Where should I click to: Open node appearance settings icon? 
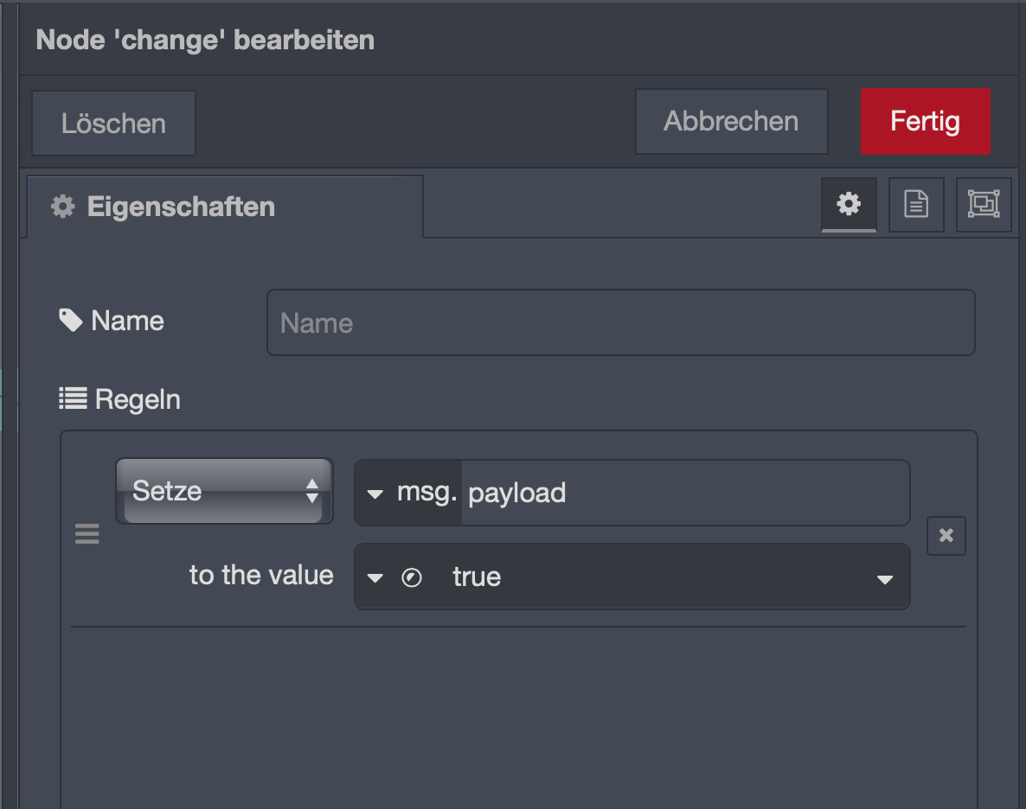point(984,205)
